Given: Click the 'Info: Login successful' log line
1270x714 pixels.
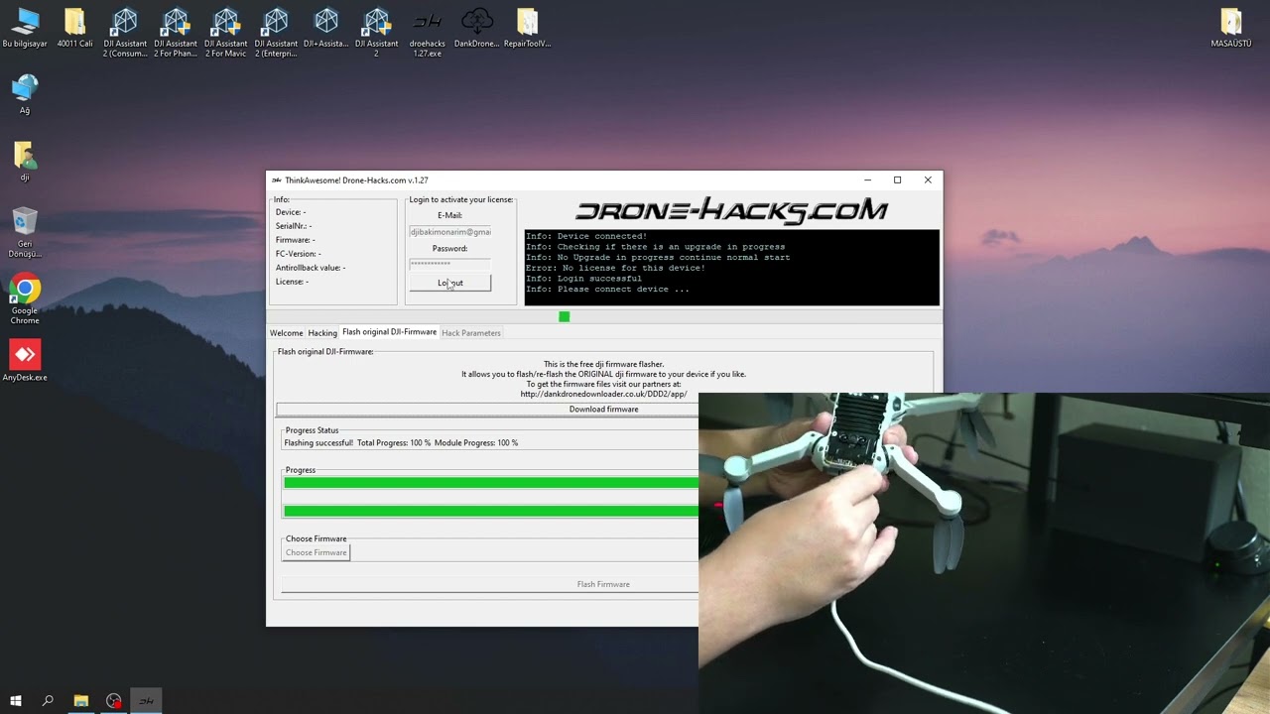Looking at the screenshot, I should (x=583, y=279).
